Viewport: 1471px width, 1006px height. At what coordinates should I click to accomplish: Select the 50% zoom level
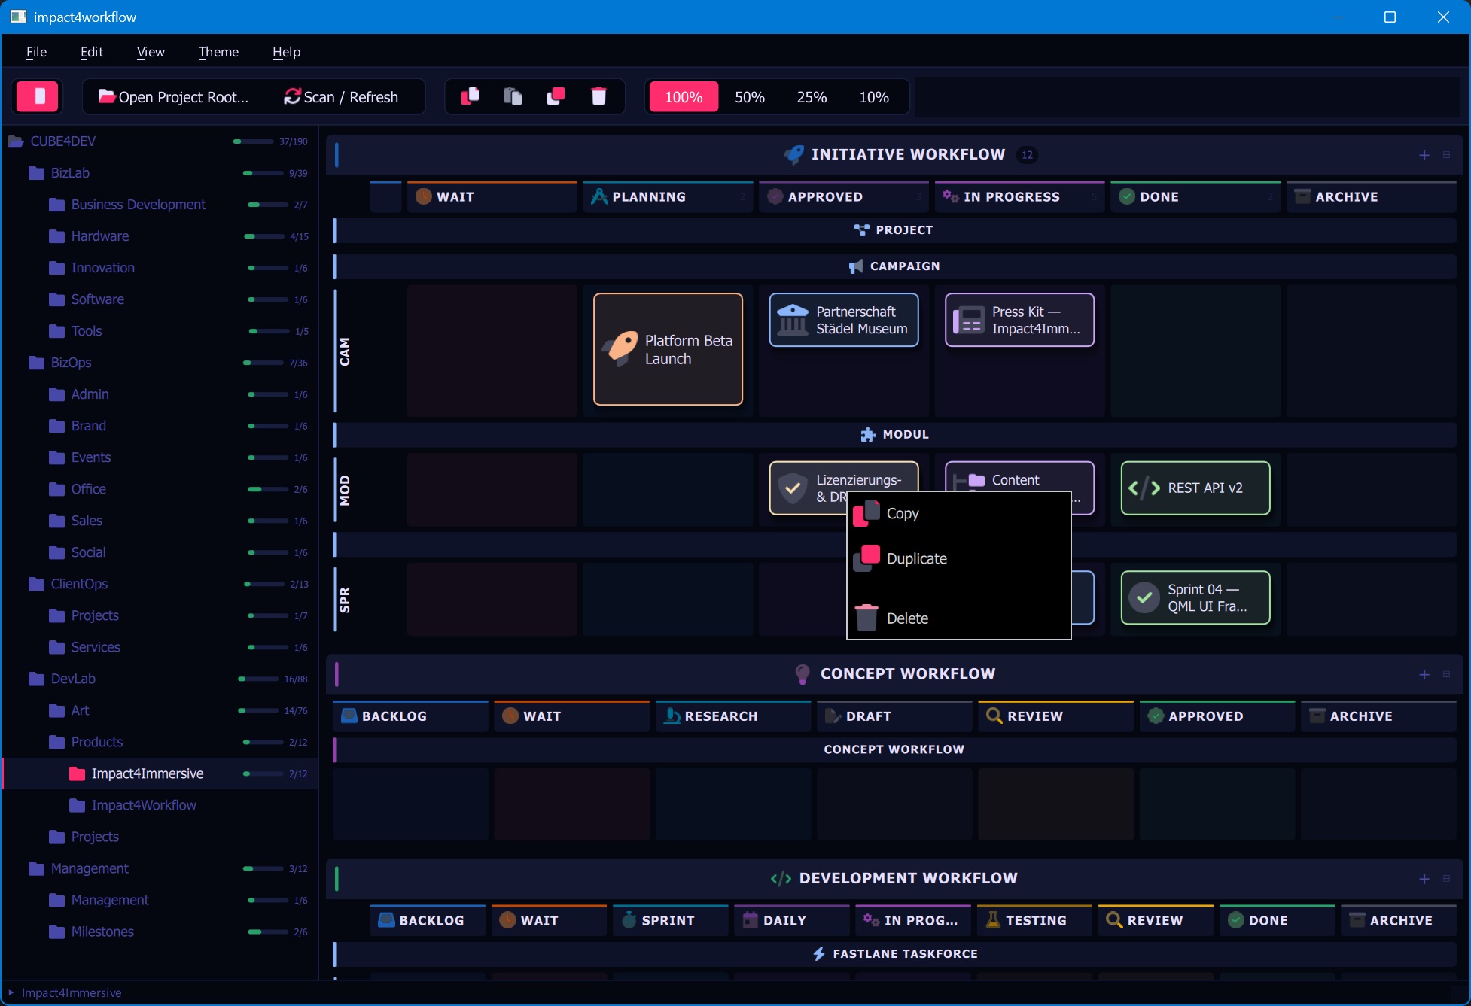749,97
